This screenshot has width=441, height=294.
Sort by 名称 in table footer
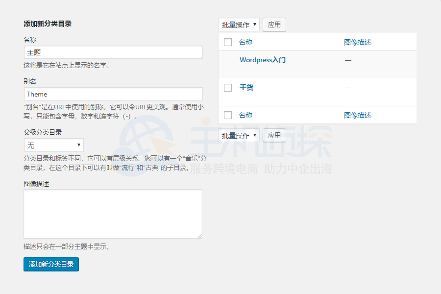(x=245, y=115)
